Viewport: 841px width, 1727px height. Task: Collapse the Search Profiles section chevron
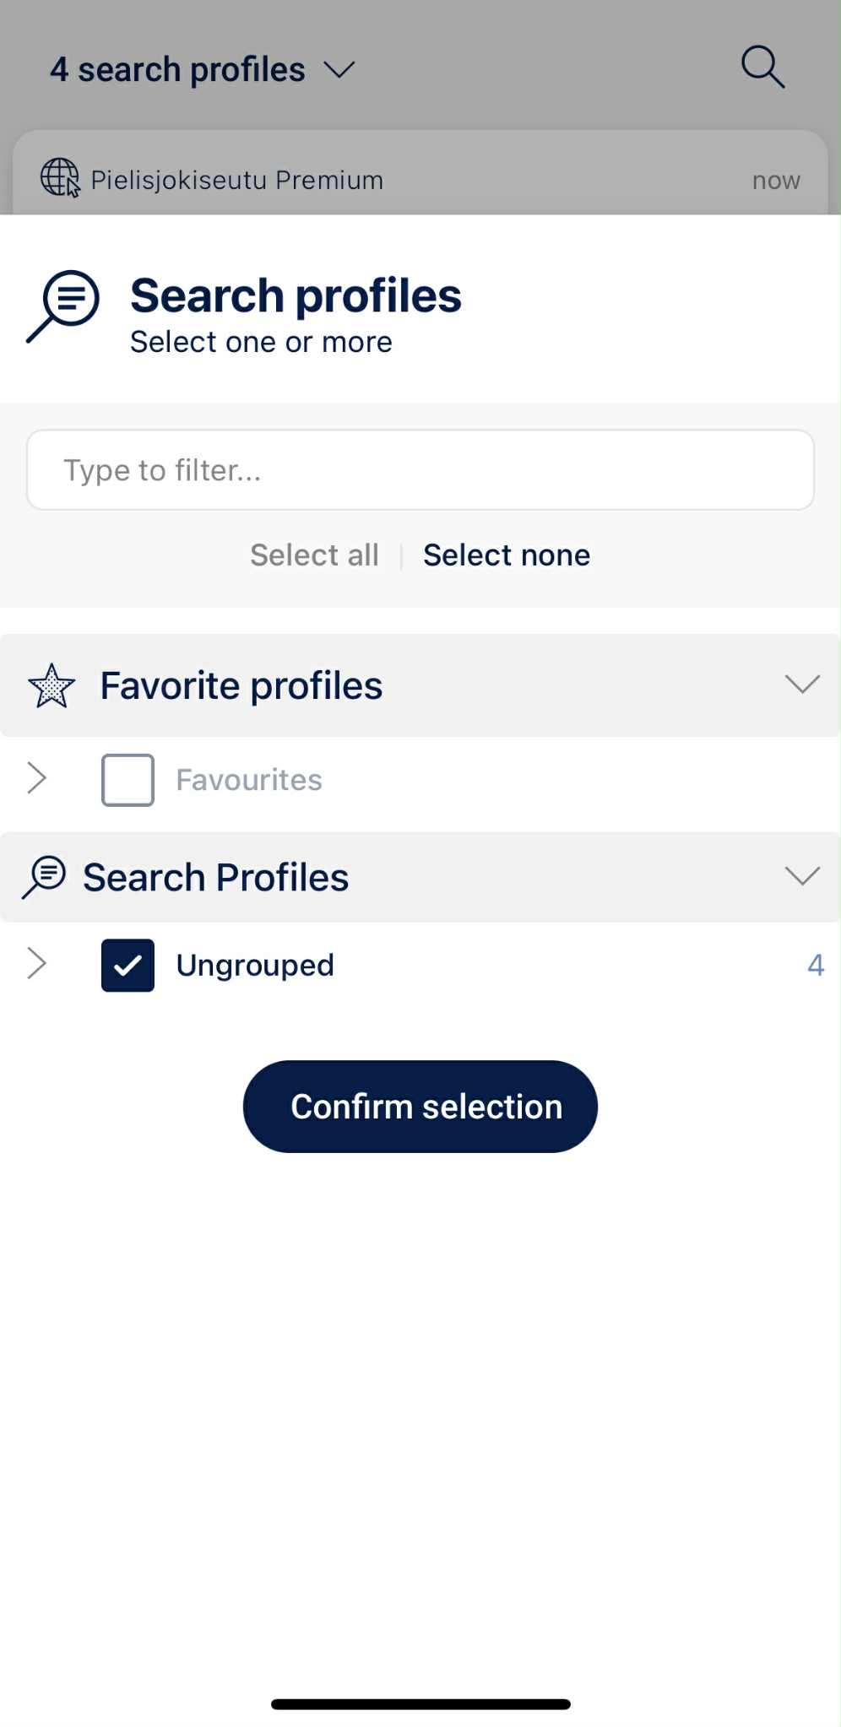[x=801, y=875]
